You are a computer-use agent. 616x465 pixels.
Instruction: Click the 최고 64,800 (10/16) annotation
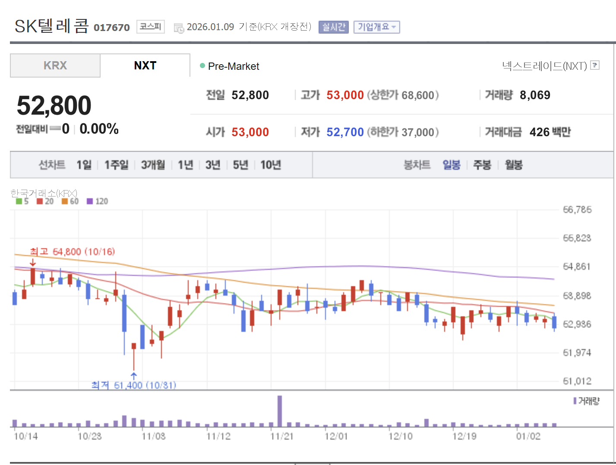pyautogui.click(x=72, y=252)
